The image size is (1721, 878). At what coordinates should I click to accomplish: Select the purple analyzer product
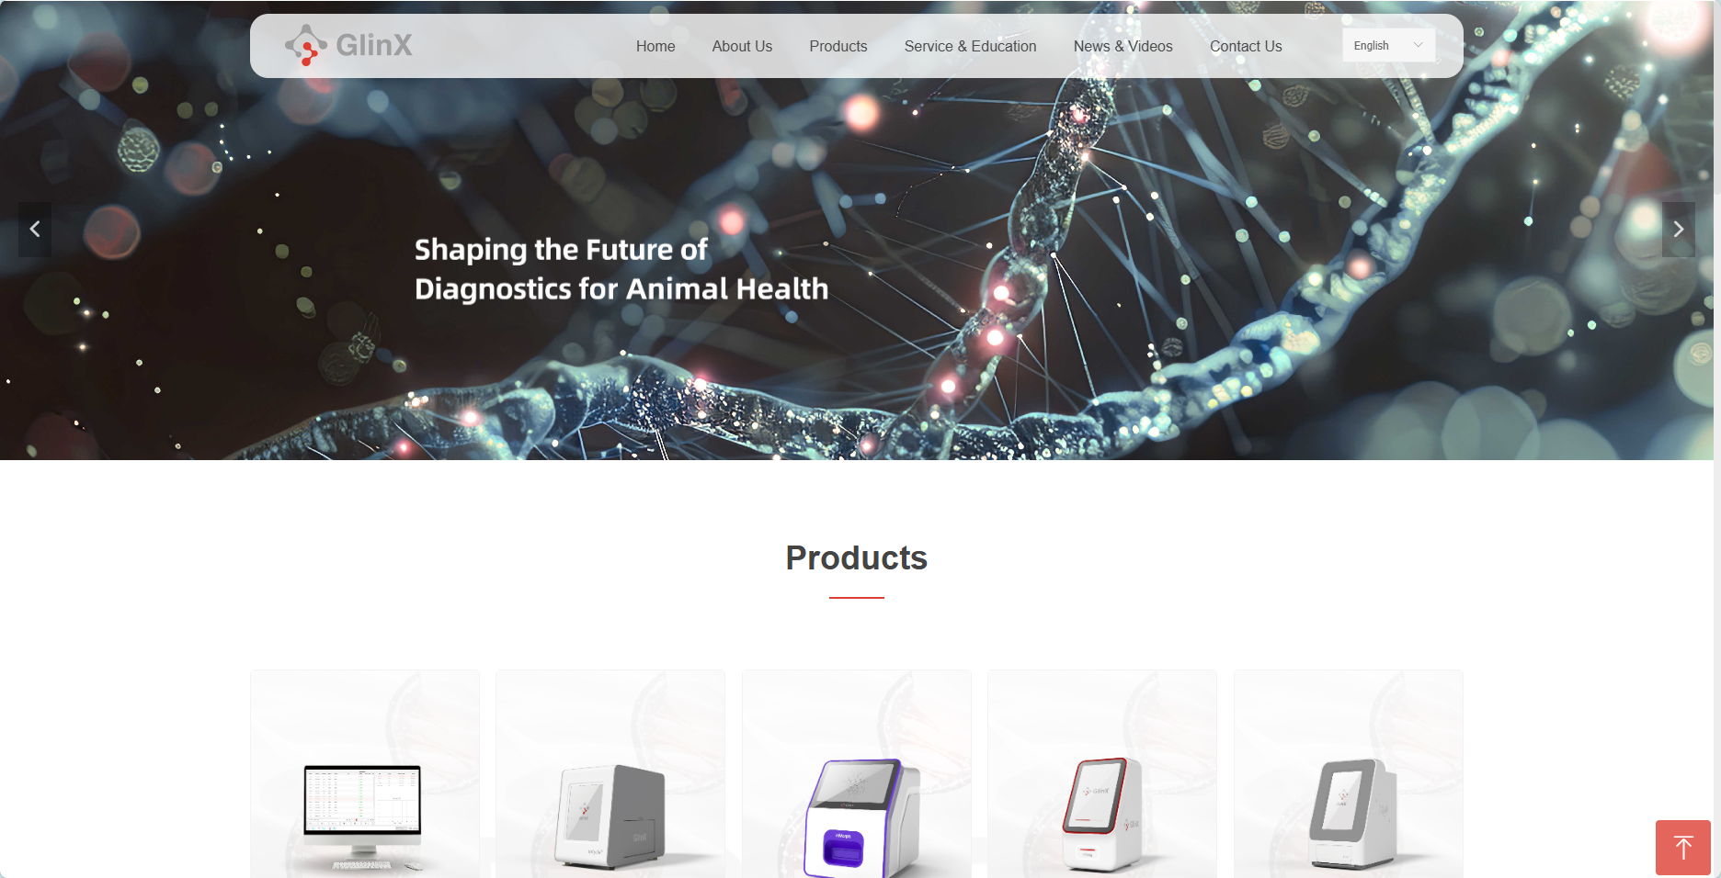point(857,774)
